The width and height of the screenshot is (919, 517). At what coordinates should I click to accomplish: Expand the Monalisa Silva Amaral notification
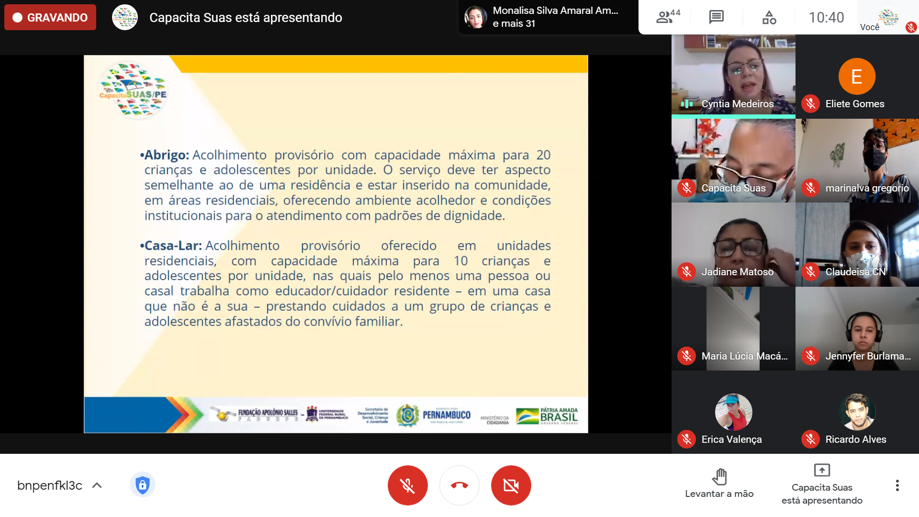point(548,17)
